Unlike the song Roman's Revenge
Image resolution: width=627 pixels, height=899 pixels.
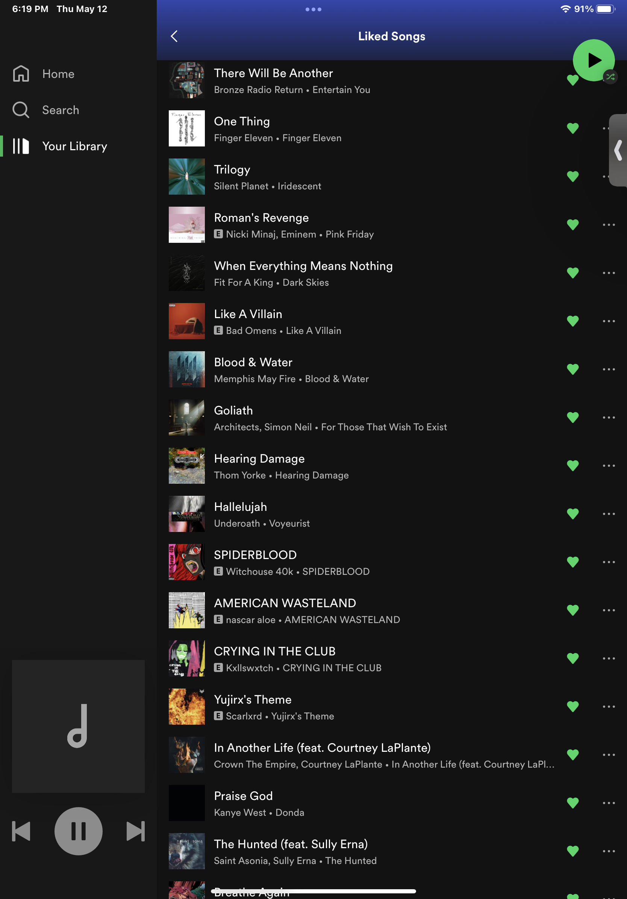(572, 225)
